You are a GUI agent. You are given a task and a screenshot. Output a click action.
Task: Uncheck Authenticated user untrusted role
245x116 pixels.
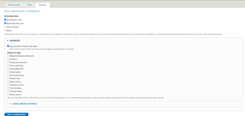pos(5,23)
